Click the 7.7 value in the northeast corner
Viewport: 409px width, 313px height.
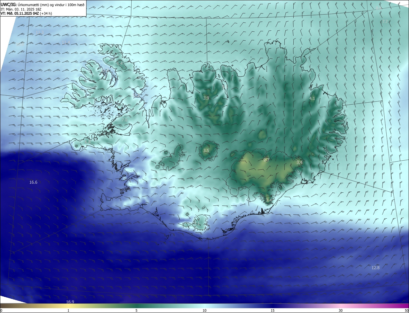(x=385, y=21)
